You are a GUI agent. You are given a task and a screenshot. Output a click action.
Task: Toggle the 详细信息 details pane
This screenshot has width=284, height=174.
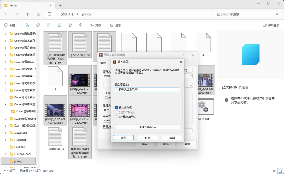[271, 25]
